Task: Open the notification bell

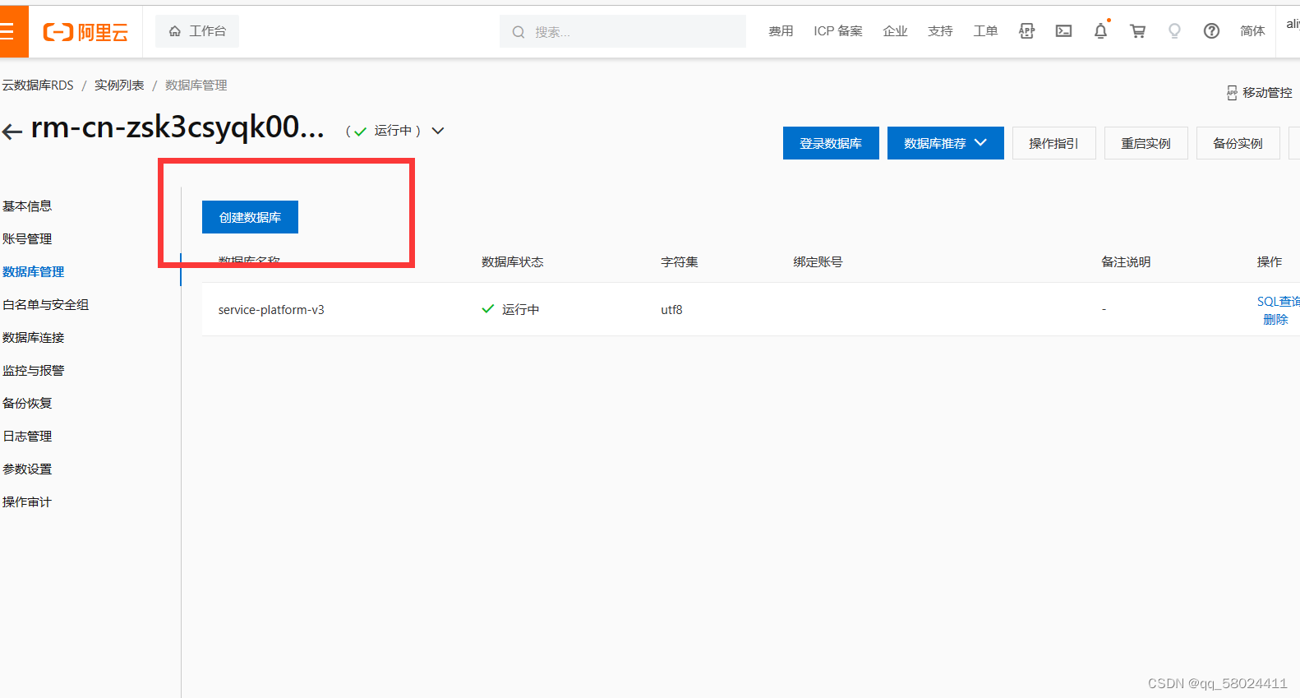Action: pos(1100,31)
